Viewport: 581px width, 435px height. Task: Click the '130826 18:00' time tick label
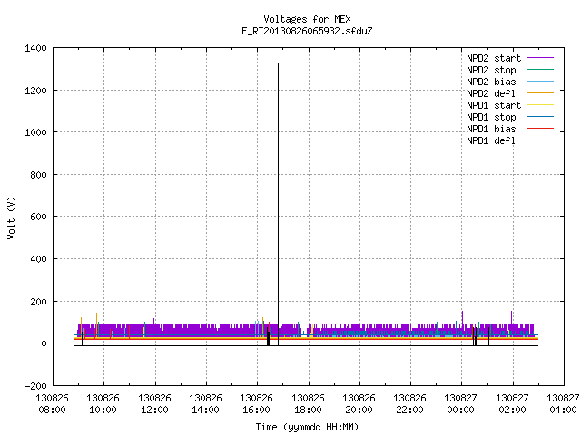pyautogui.click(x=308, y=404)
